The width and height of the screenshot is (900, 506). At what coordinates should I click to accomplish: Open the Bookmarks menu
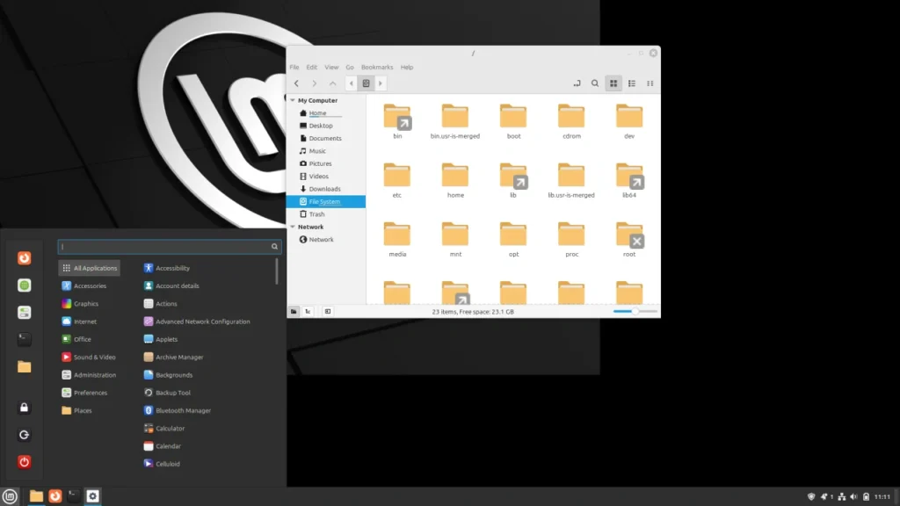pyautogui.click(x=377, y=67)
